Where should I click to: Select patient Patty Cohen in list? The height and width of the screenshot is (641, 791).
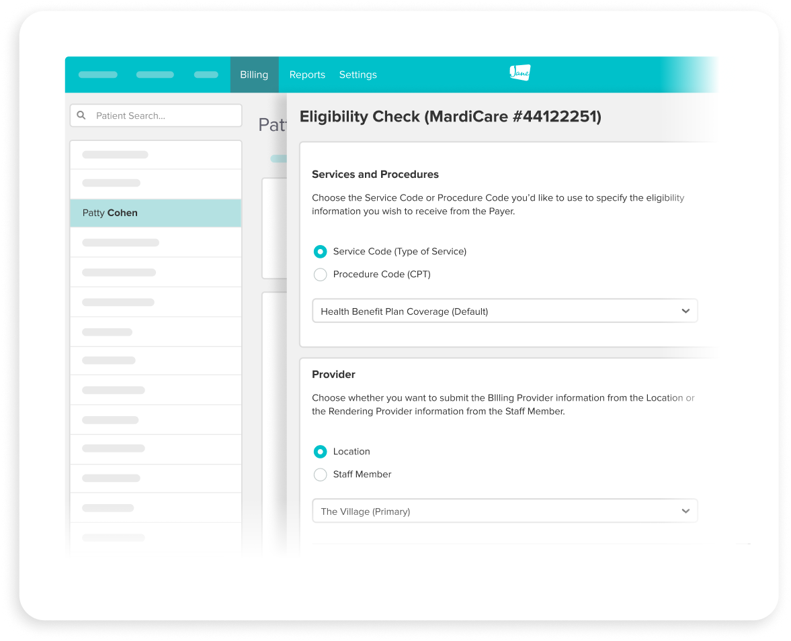pos(156,213)
